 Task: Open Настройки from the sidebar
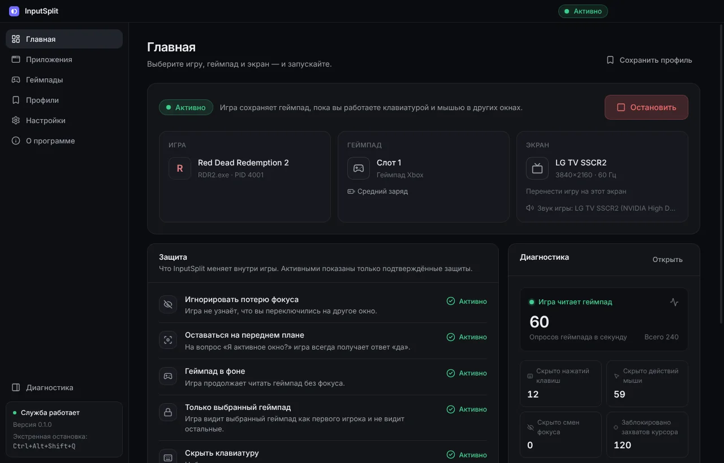(64, 120)
